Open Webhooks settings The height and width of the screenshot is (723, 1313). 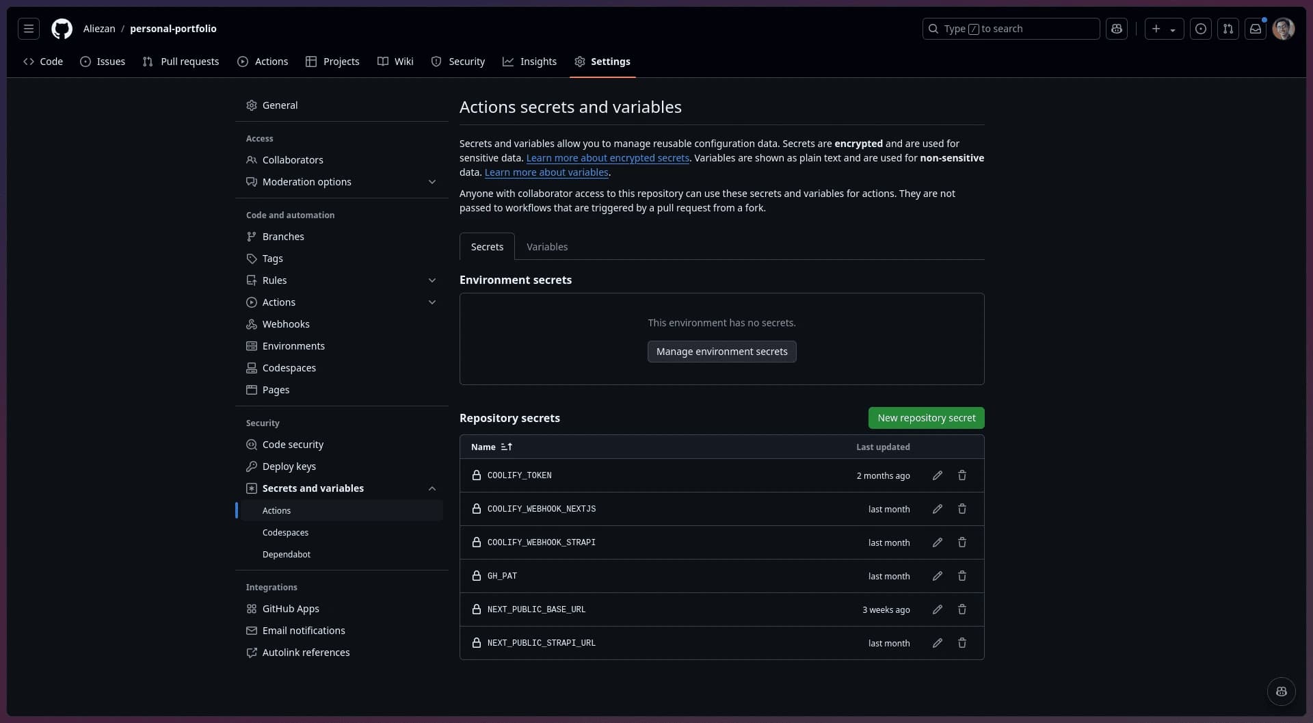pyautogui.click(x=342, y=324)
